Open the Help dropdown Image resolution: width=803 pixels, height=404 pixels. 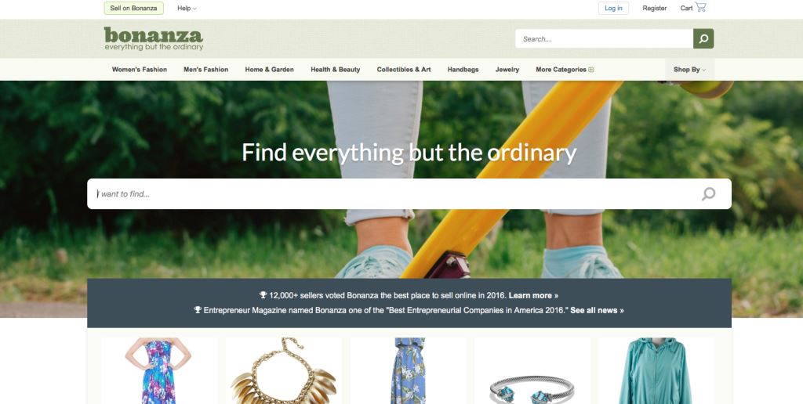[187, 8]
